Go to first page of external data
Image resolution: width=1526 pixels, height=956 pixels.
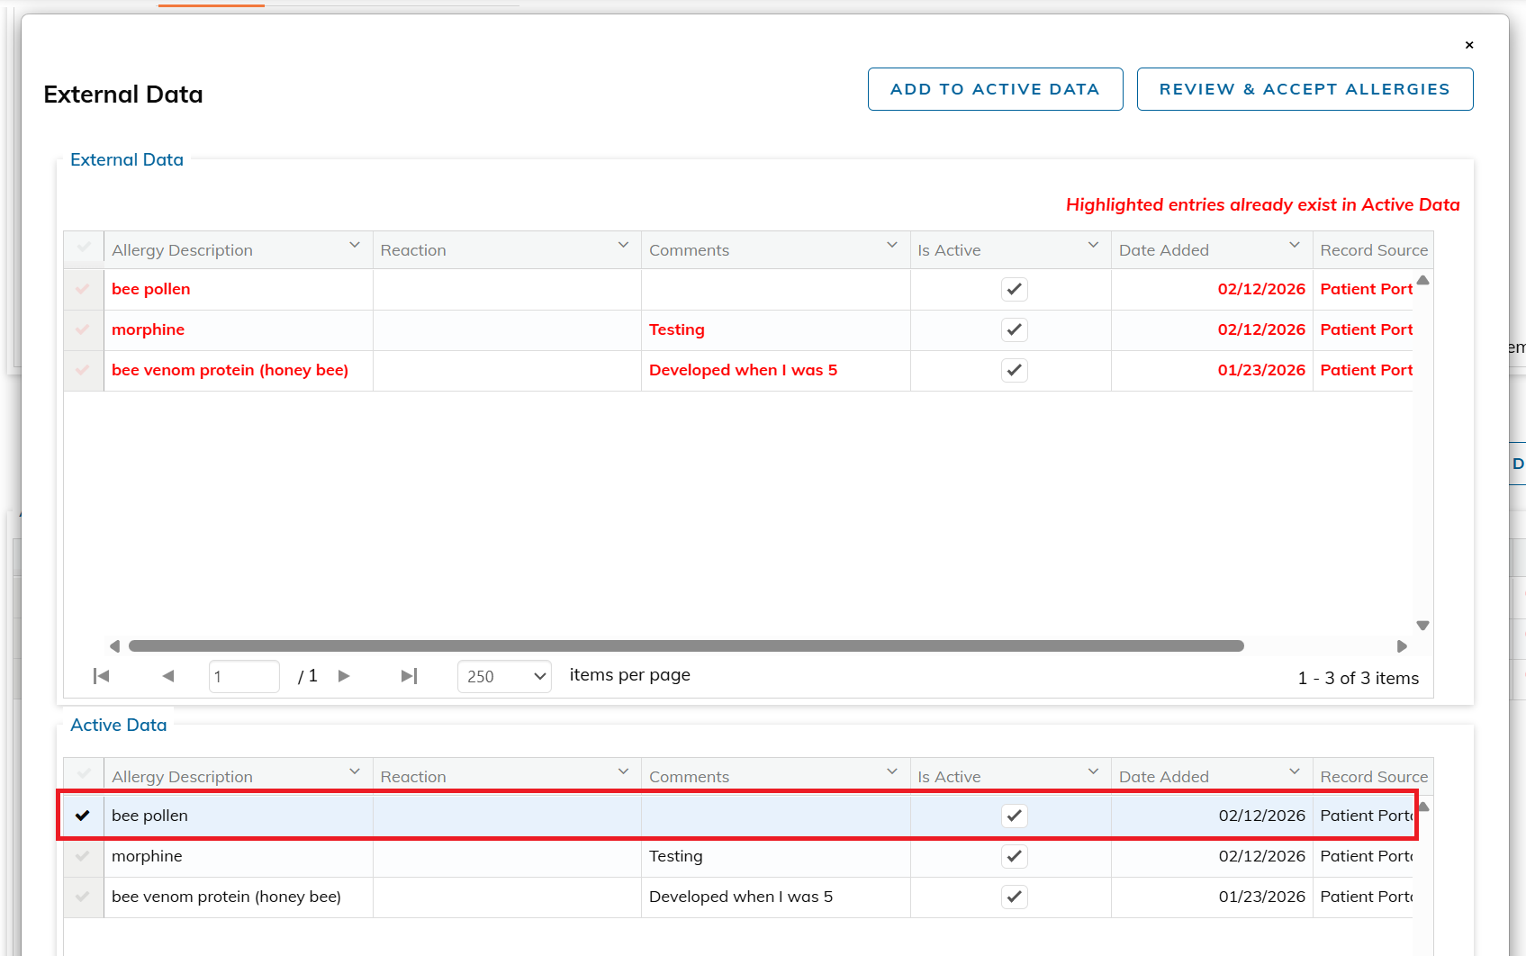coord(102,676)
